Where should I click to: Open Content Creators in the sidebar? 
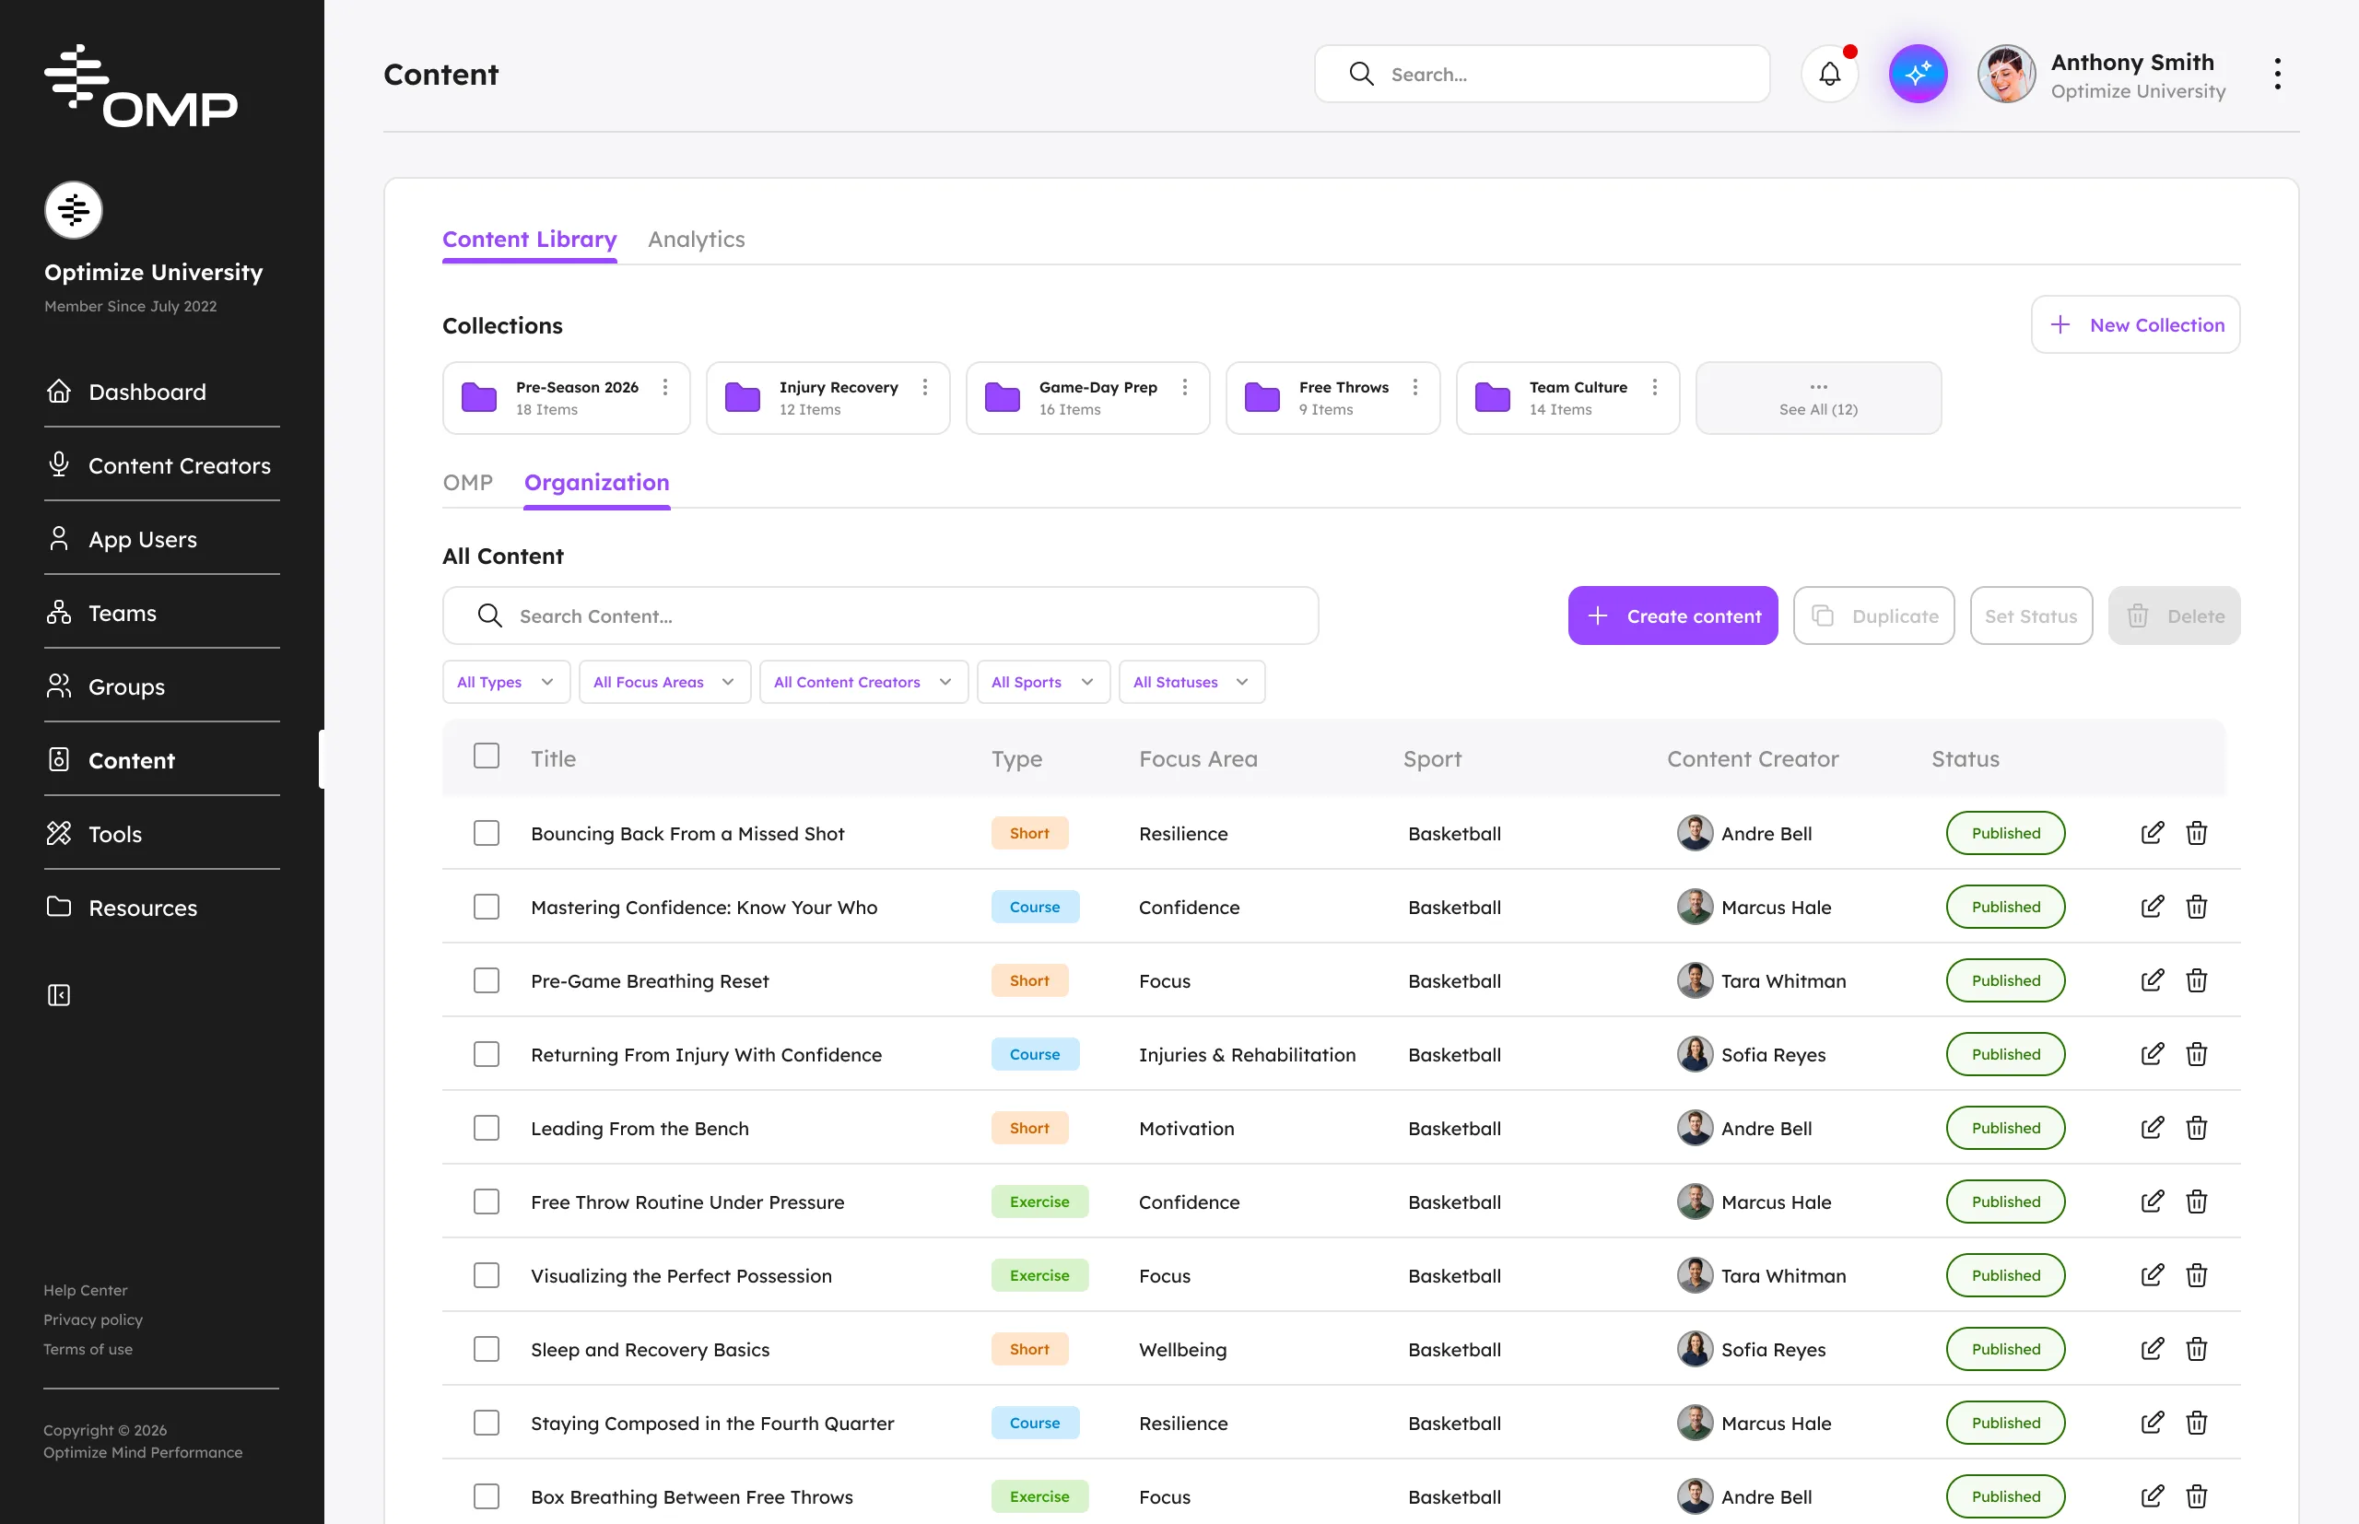click(x=161, y=465)
